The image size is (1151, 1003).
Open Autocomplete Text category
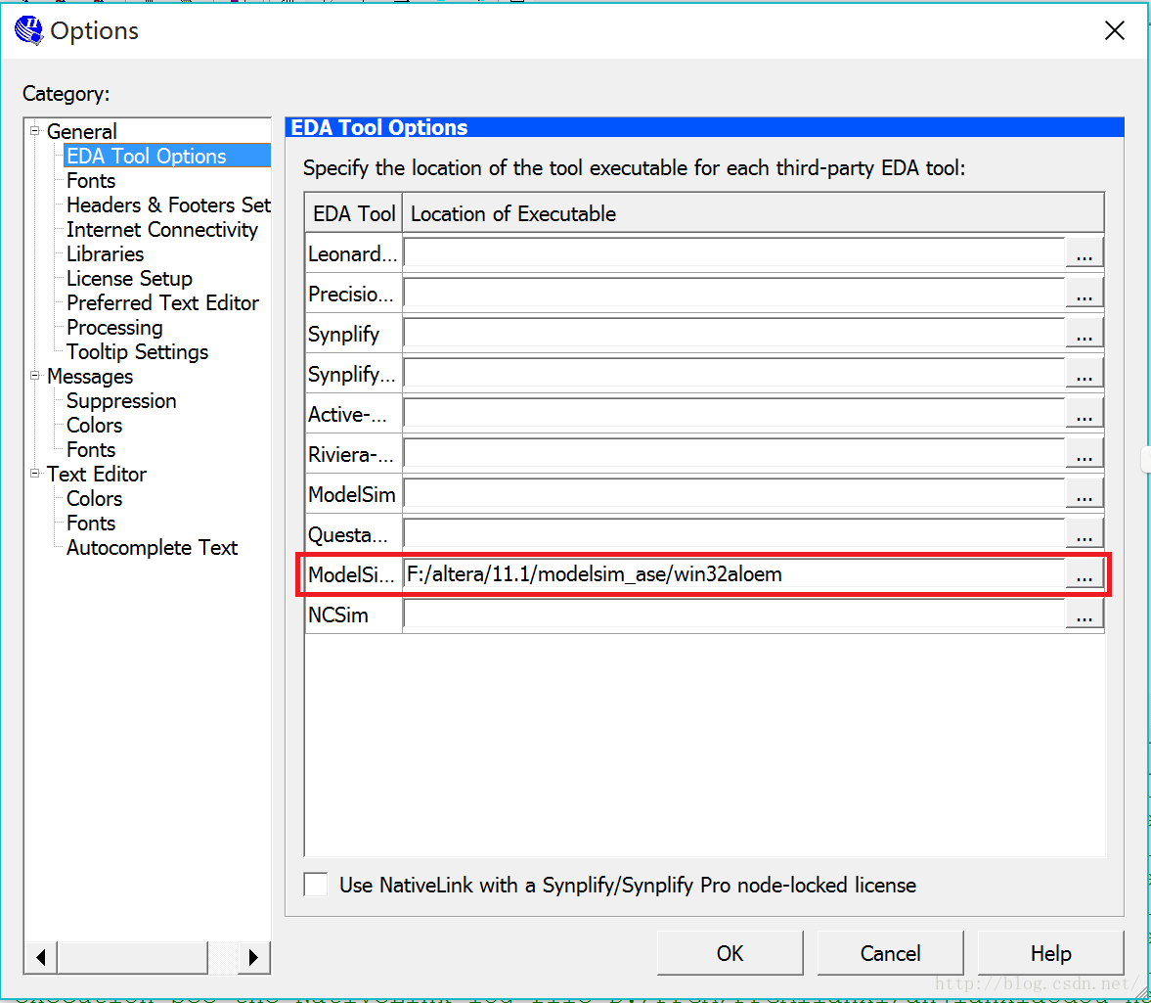(152, 548)
